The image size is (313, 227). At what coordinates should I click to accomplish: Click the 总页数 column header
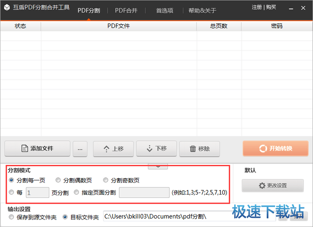click(x=219, y=26)
